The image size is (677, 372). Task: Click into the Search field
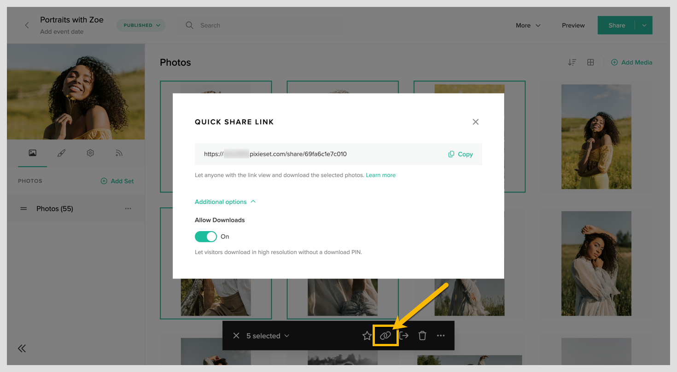(260, 25)
